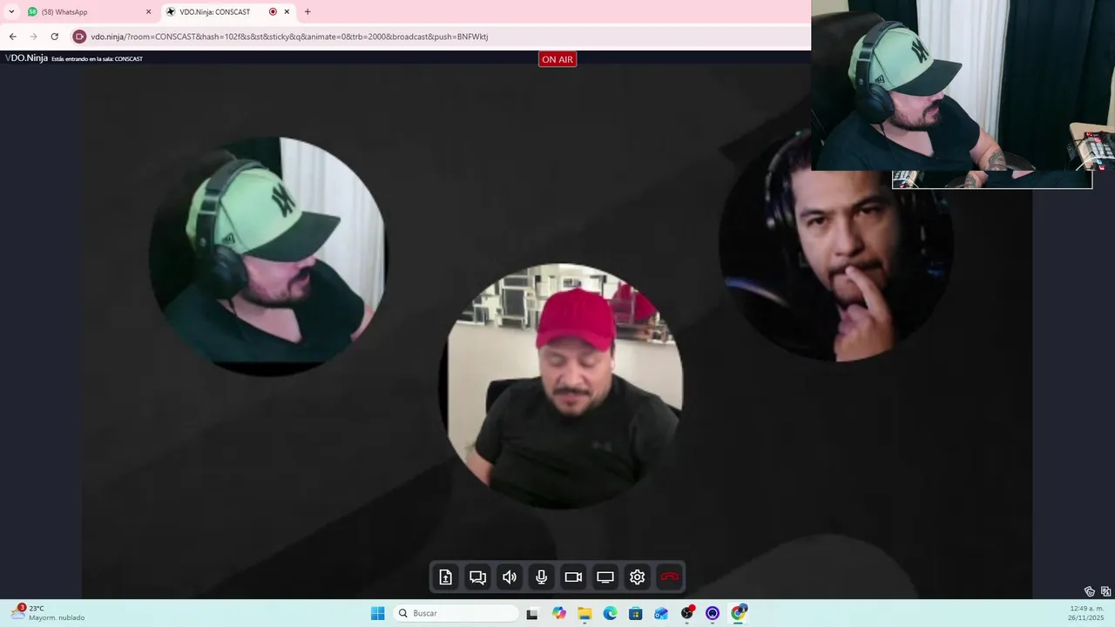
Task: Open the file upload icon in VDO.Ninja controls
Action: [x=445, y=576]
